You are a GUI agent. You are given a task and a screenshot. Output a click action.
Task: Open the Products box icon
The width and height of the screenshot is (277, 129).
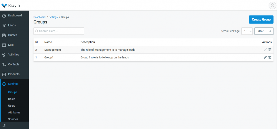tap(4, 74)
